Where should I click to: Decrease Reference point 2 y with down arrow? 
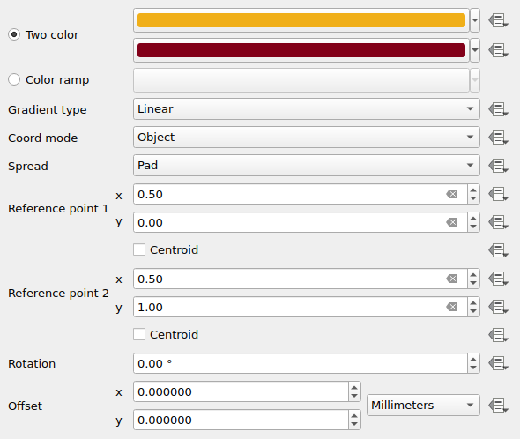click(473, 311)
